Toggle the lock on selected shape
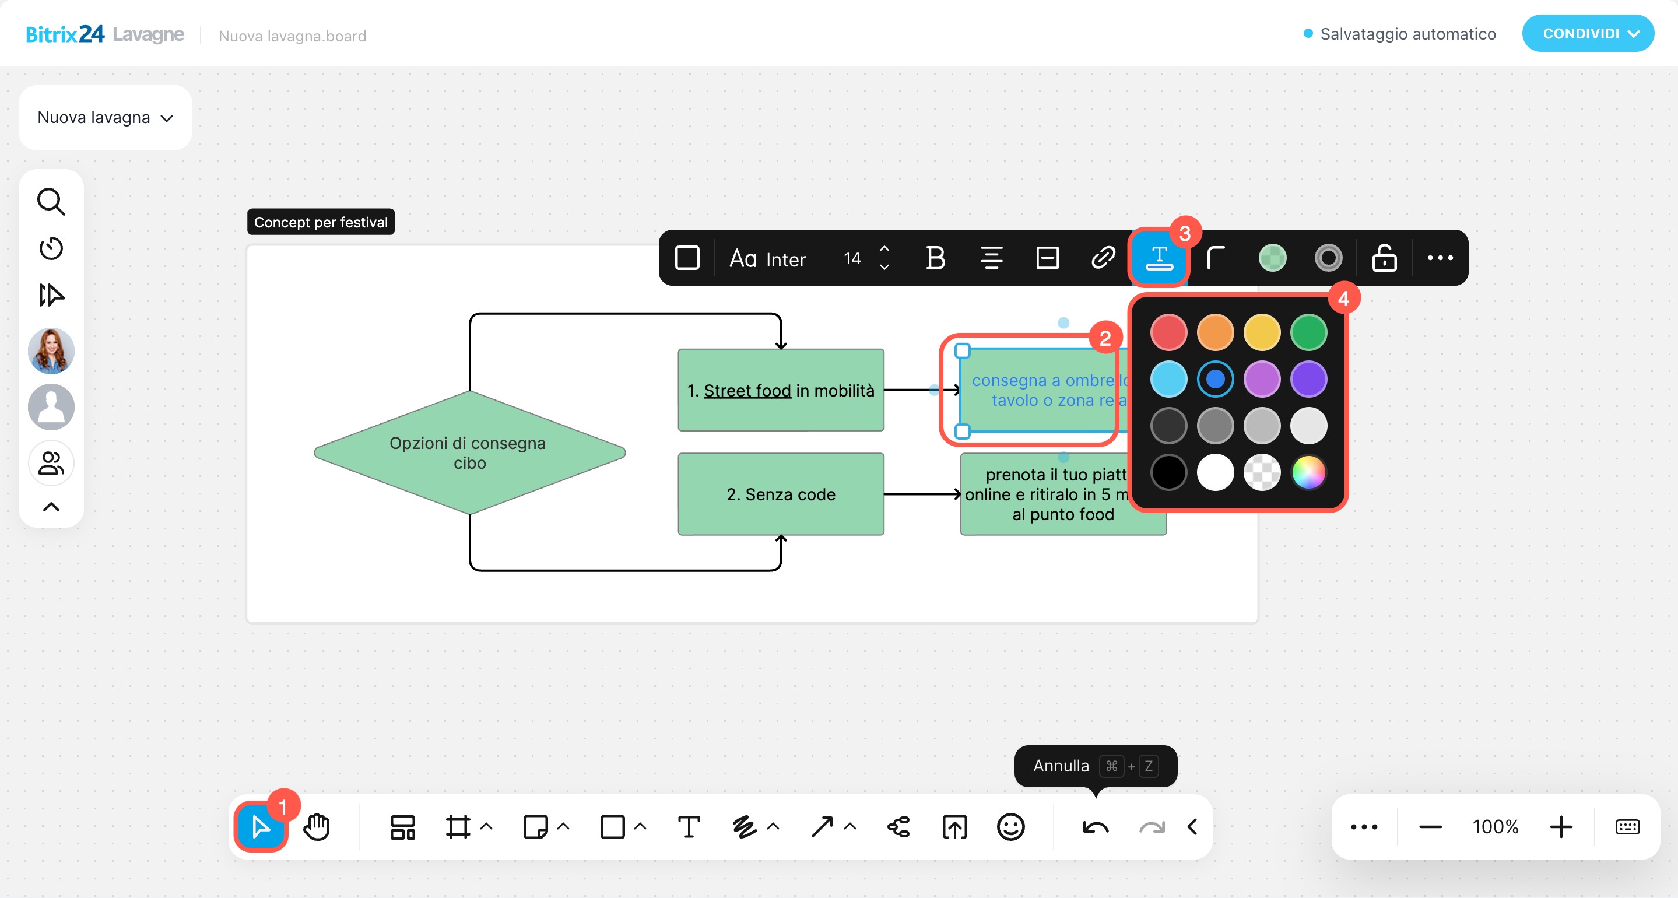 [x=1384, y=258]
